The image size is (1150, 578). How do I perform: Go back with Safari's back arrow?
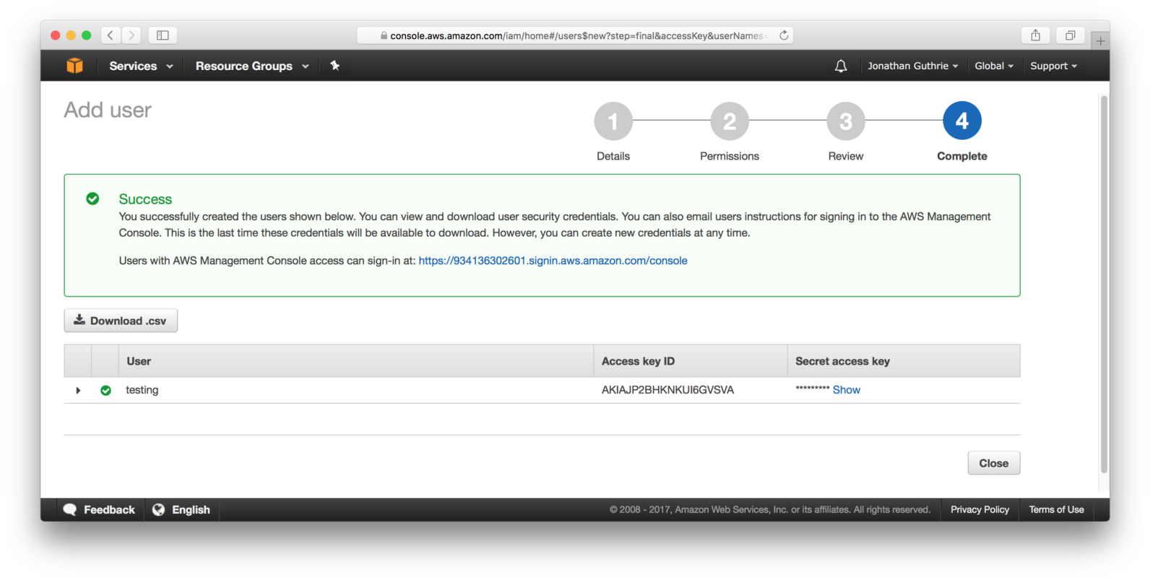pyautogui.click(x=111, y=35)
